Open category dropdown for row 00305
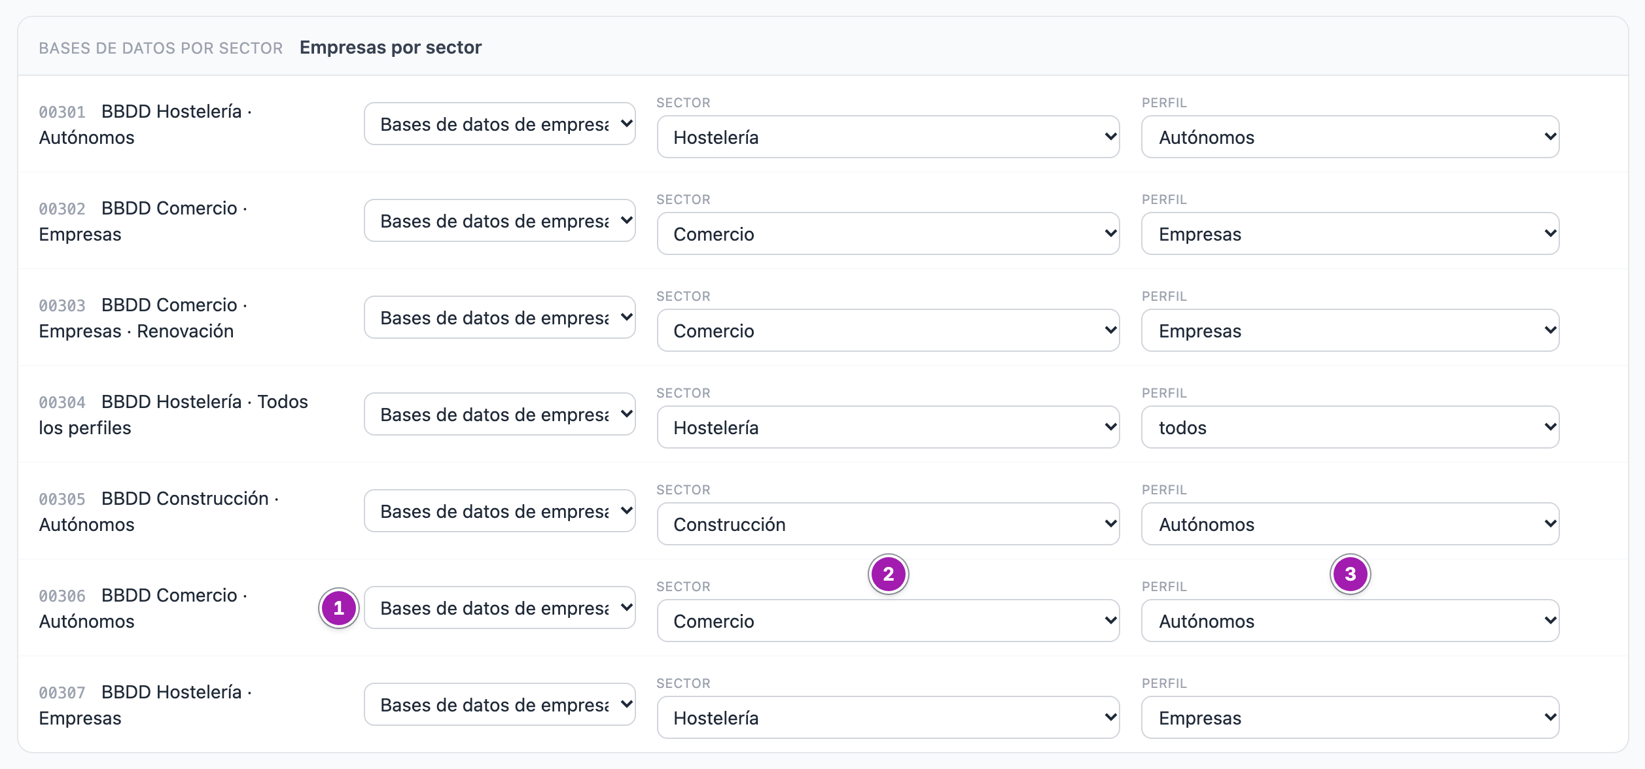The height and width of the screenshot is (769, 1645). 500,511
